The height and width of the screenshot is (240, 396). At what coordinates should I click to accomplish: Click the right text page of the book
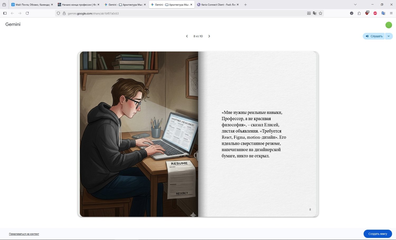[x=257, y=134]
